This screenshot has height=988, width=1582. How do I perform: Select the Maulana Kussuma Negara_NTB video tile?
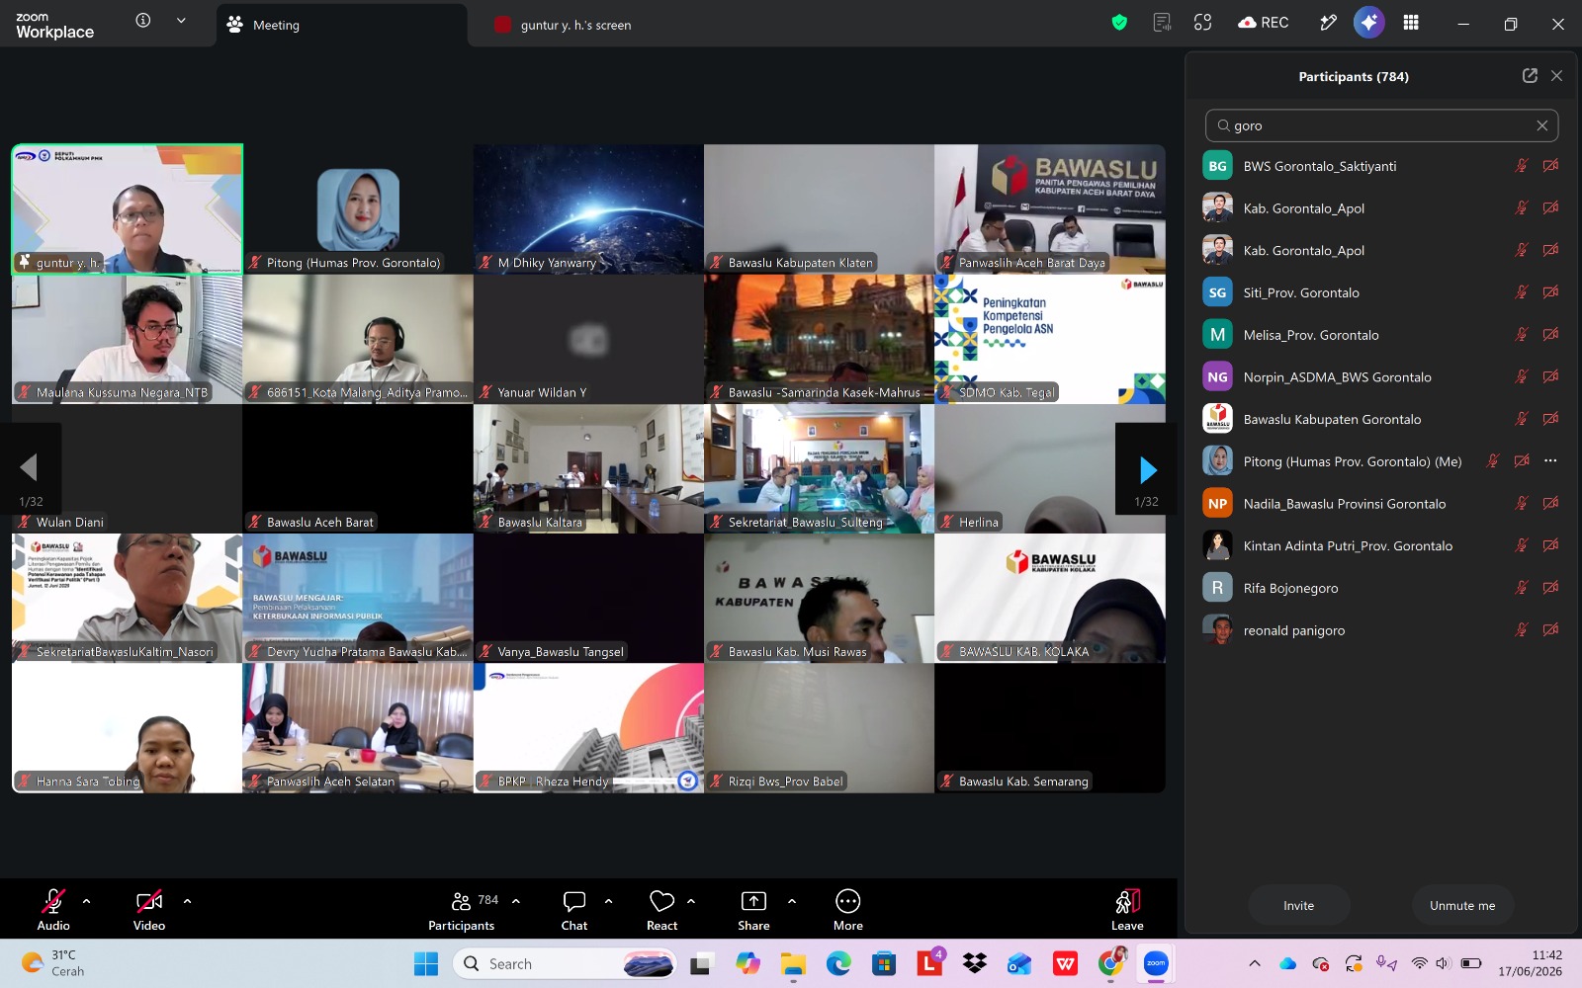coord(128,339)
